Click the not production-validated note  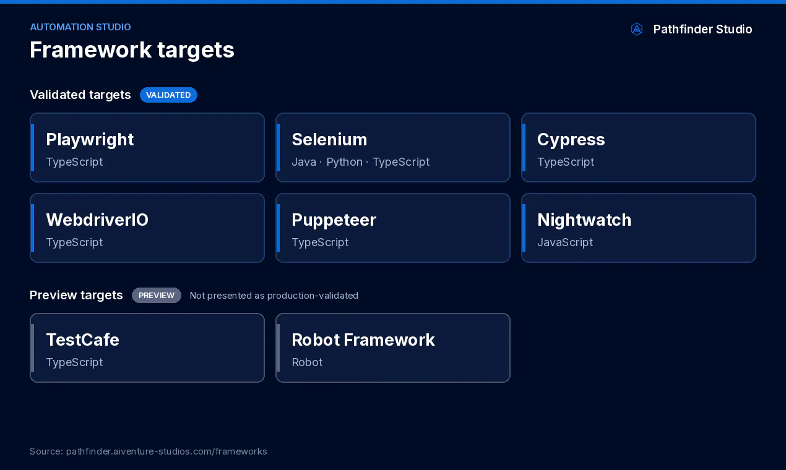click(274, 296)
